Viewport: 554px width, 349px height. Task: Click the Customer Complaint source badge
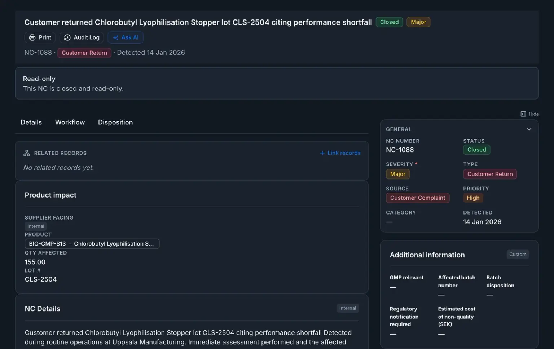[x=417, y=198]
